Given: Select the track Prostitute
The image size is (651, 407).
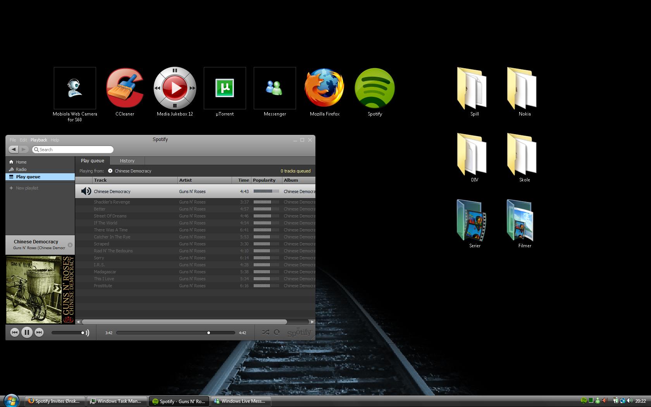Looking at the screenshot, I should click(x=195, y=286).
